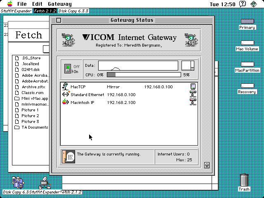Close the Gateway Status window
Image resolution: width=264 pixels, height=198 pixels.
pos(59,20)
